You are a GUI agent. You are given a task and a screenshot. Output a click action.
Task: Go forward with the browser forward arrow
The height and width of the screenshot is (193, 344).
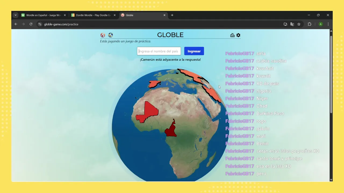pyautogui.click(x=23, y=24)
